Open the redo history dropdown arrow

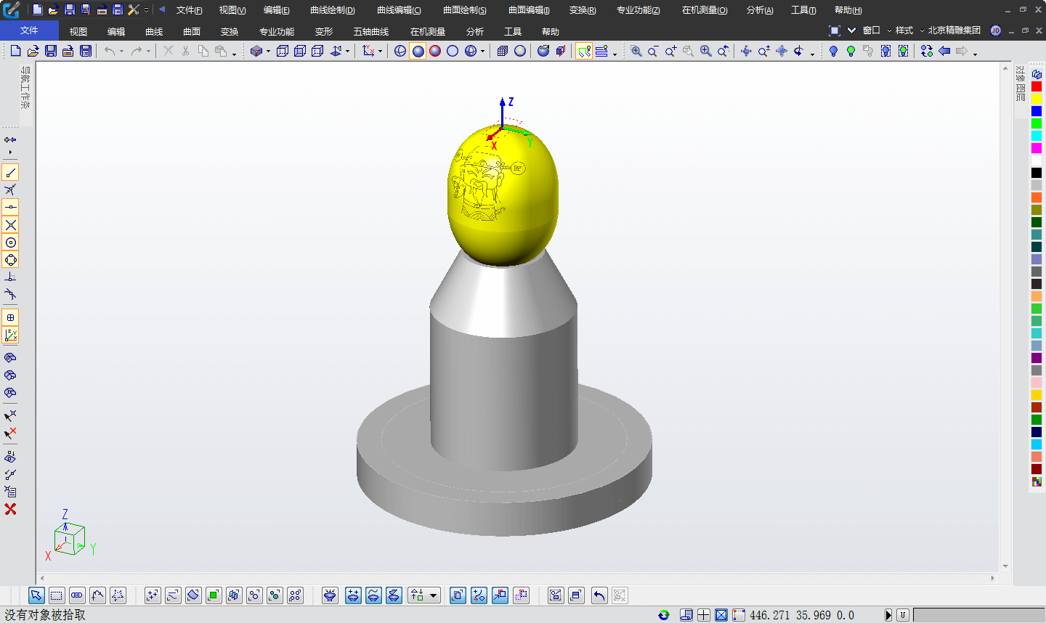pyautogui.click(x=148, y=52)
